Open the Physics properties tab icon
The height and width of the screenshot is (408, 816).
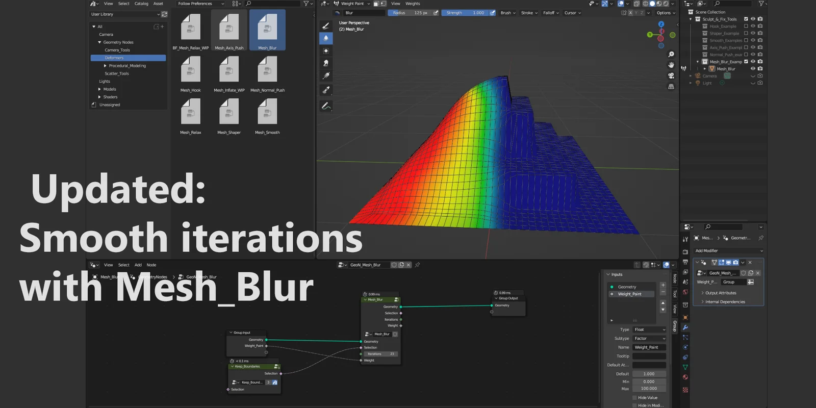point(685,347)
